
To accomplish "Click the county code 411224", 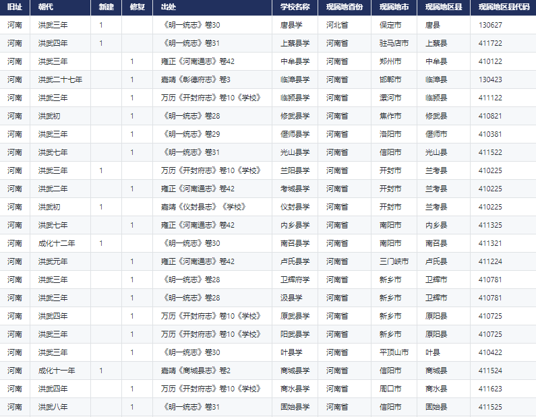I will pyautogui.click(x=490, y=261).
